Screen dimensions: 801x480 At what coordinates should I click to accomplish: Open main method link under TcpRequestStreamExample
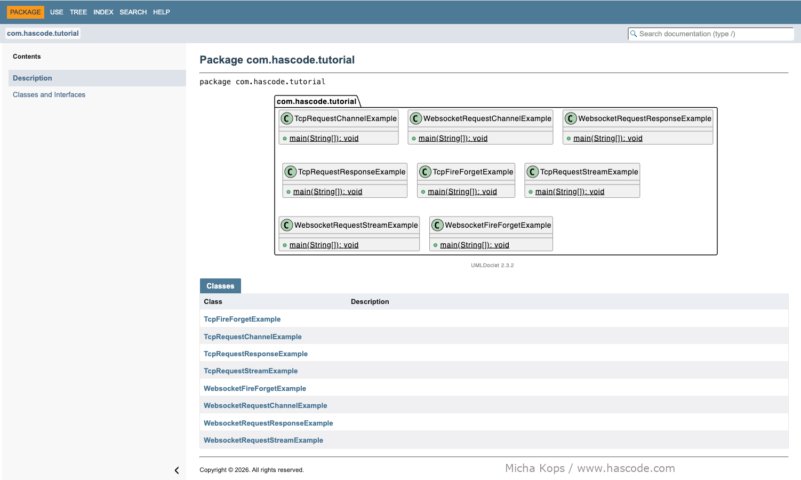tap(570, 191)
